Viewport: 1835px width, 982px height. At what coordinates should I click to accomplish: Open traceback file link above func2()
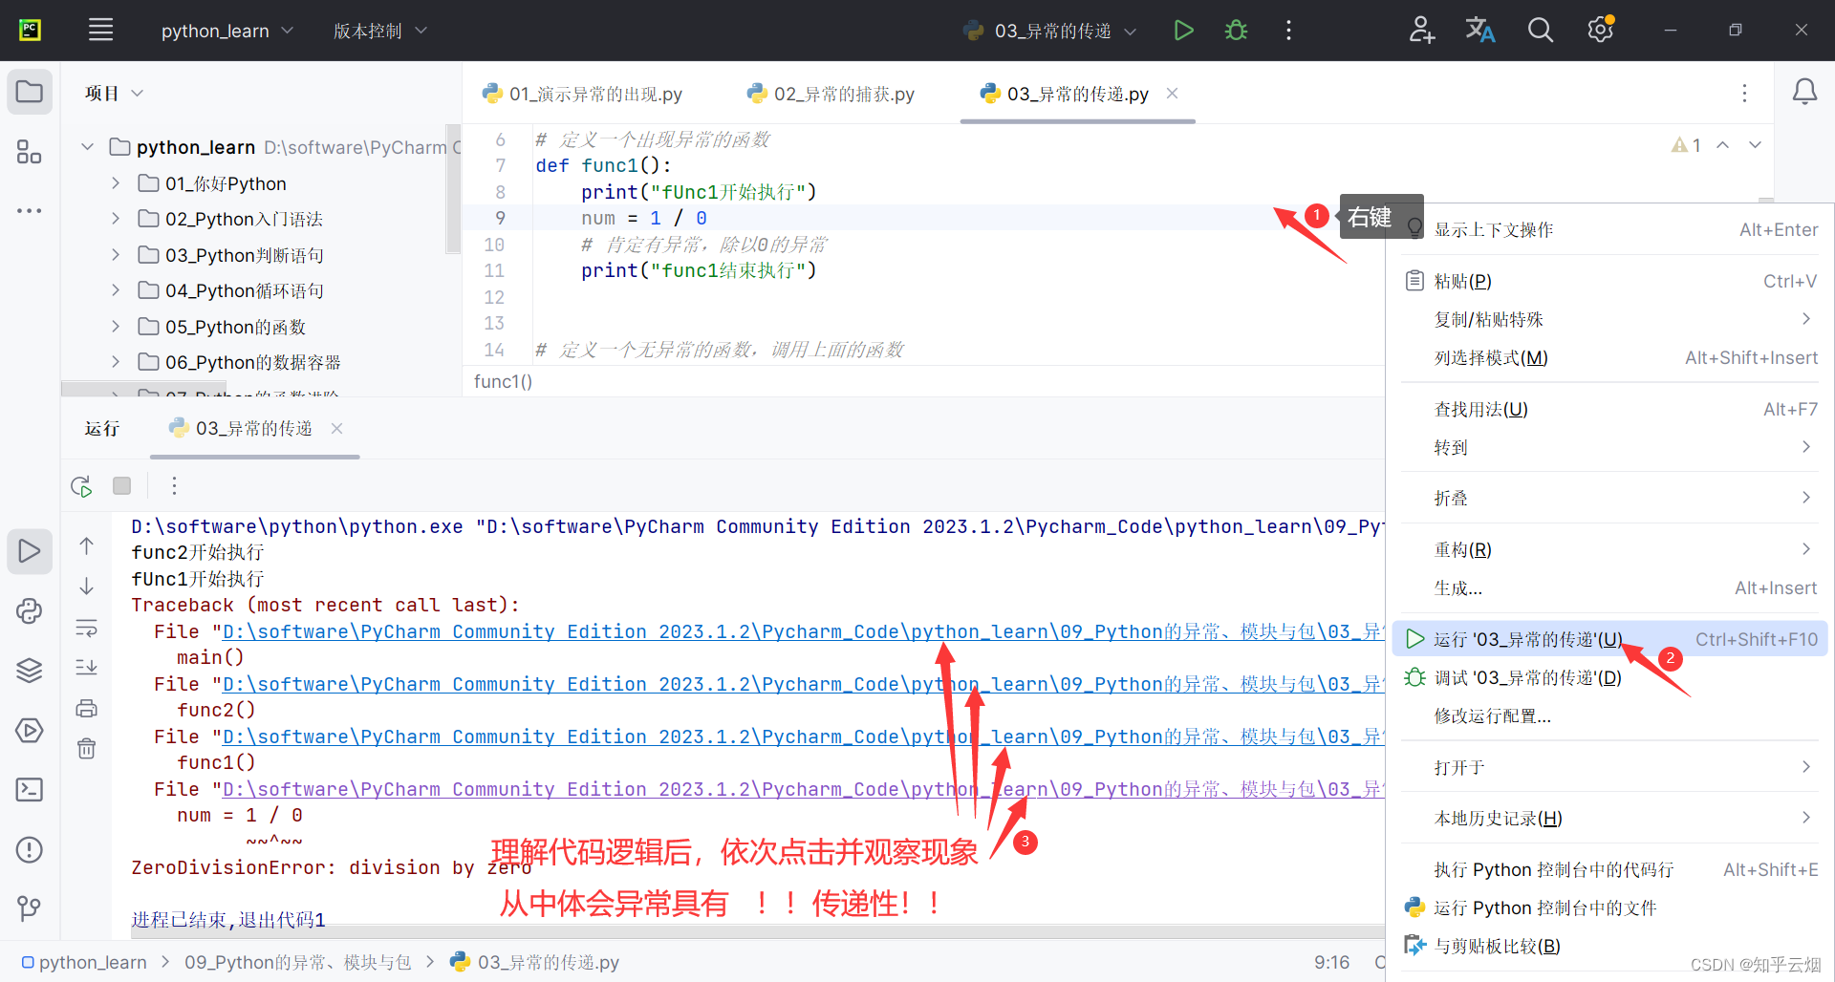coord(803,684)
